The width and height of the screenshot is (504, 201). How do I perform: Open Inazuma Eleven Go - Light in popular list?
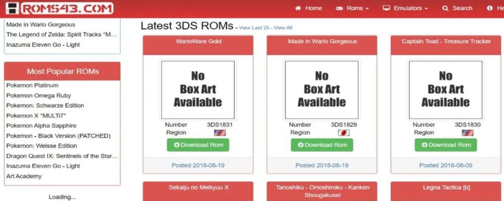click(43, 166)
